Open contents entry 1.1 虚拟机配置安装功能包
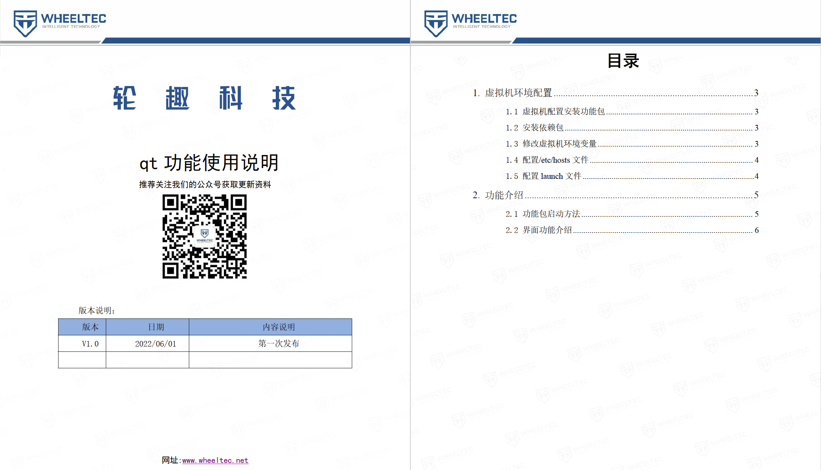 (632, 112)
